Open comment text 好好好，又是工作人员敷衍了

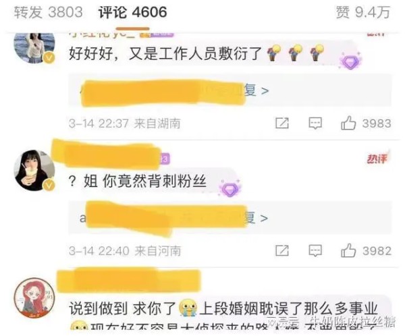click(x=166, y=54)
